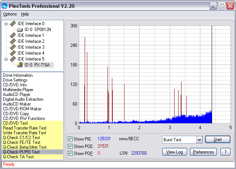Click the IDE Interface 5 chip icon
This screenshot has height=169, width=236.
click(13, 59)
